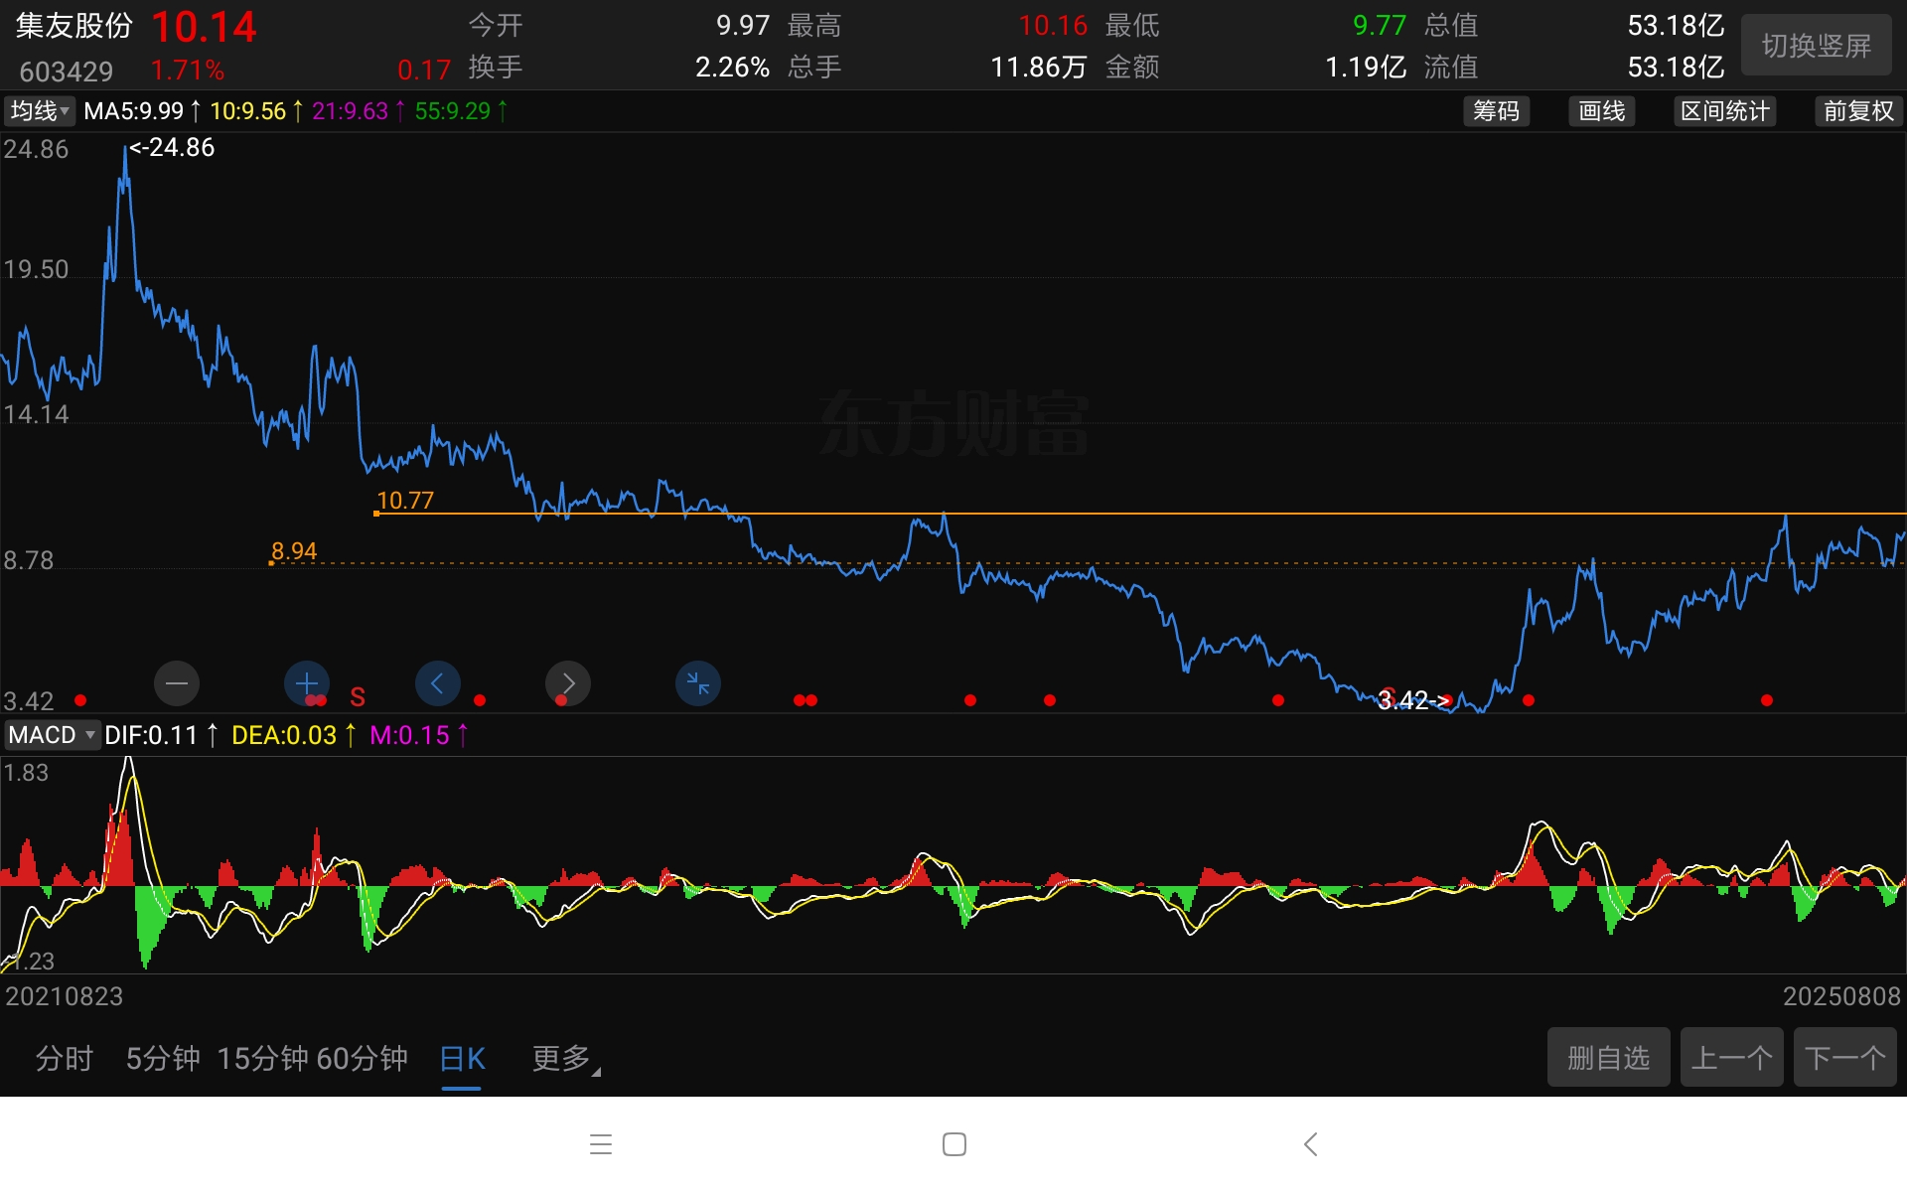The height and width of the screenshot is (1192, 1907).
Task: Zoom out chart with minus icon
Action: (x=177, y=683)
